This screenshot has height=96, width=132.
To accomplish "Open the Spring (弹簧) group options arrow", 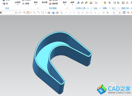I will [x=110, y=8].
